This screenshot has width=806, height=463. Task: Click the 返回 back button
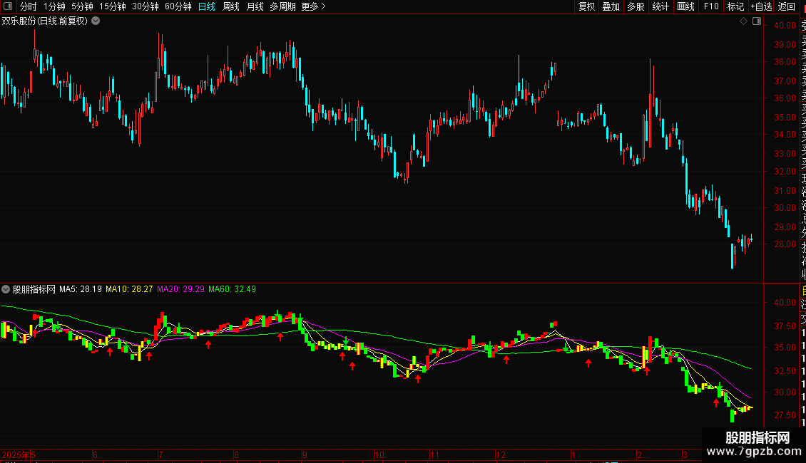pyautogui.click(x=787, y=6)
